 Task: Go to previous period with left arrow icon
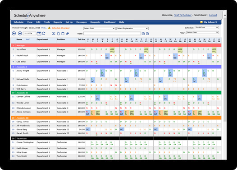tap(14, 33)
